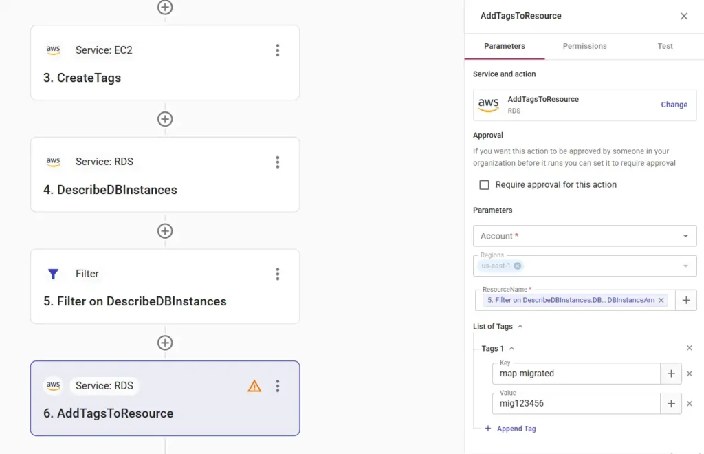Image resolution: width=704 pixels, height=454 pixels.
Task: Add a step between CreateTags and DescribeDBInstances
Action: [165, 119]
